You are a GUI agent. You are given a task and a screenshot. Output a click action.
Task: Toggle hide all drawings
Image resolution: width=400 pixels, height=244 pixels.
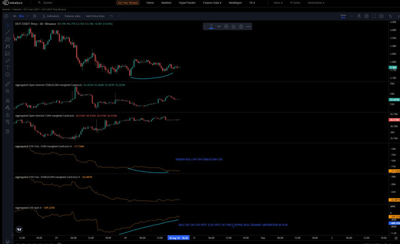point(7,122)
